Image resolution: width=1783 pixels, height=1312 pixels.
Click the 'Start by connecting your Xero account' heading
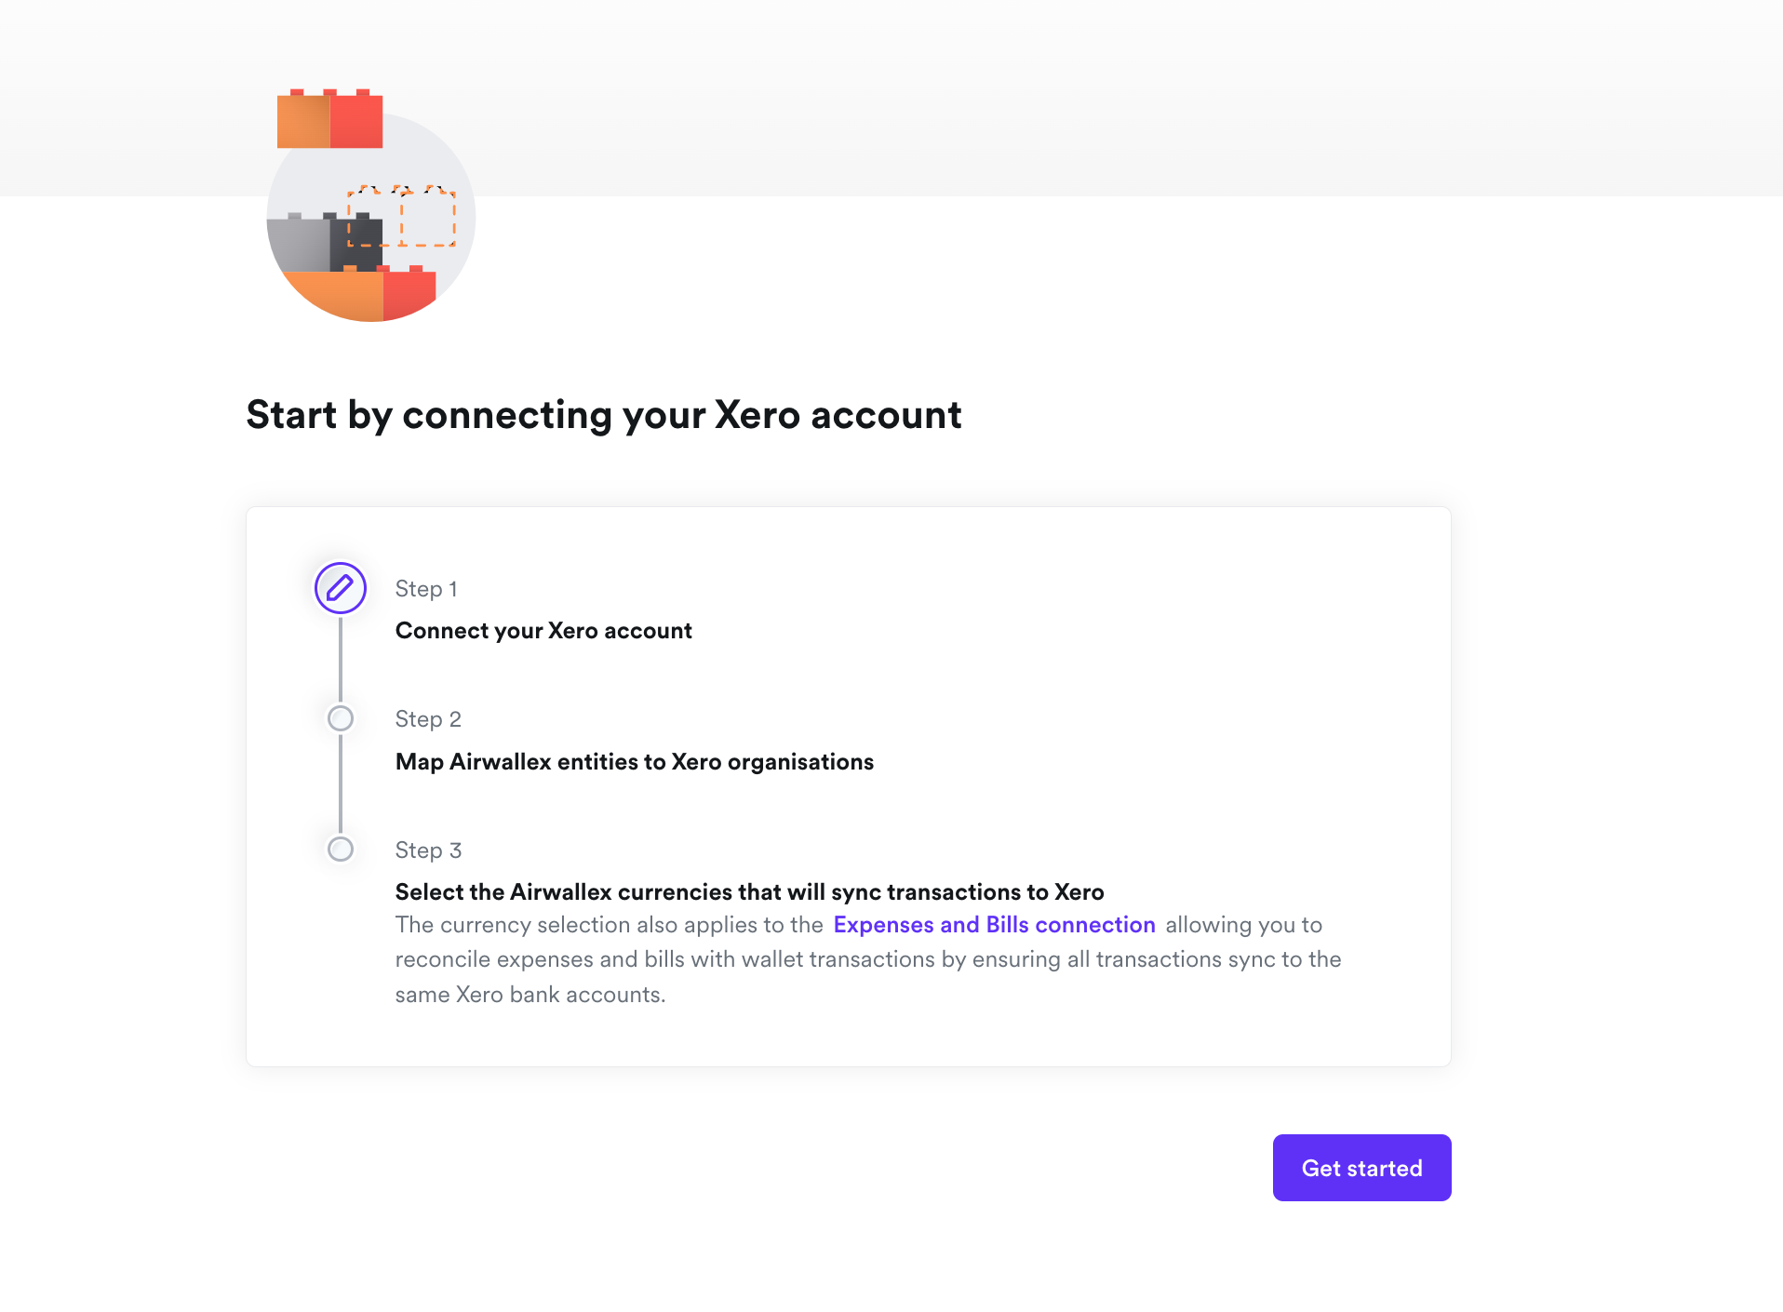604,415
